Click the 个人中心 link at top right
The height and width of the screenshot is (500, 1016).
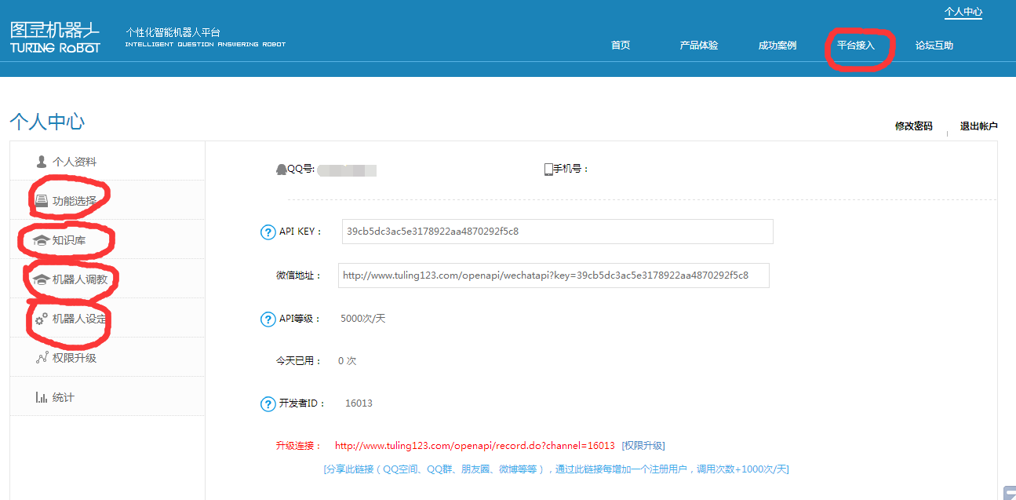[x=963, y=13]
